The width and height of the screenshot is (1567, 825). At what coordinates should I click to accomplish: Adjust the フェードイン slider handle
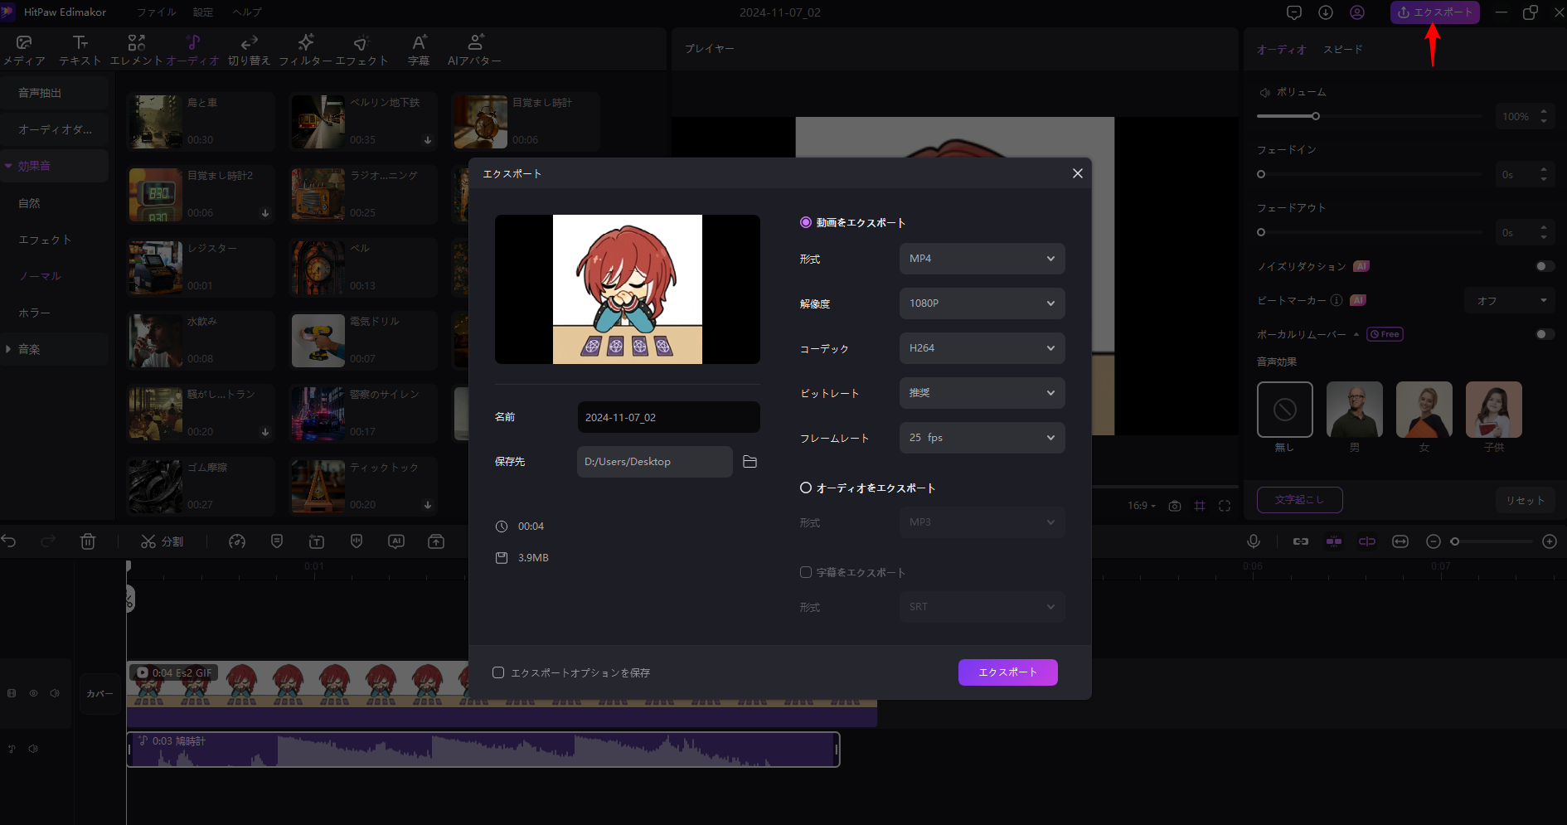[1261, 174]
